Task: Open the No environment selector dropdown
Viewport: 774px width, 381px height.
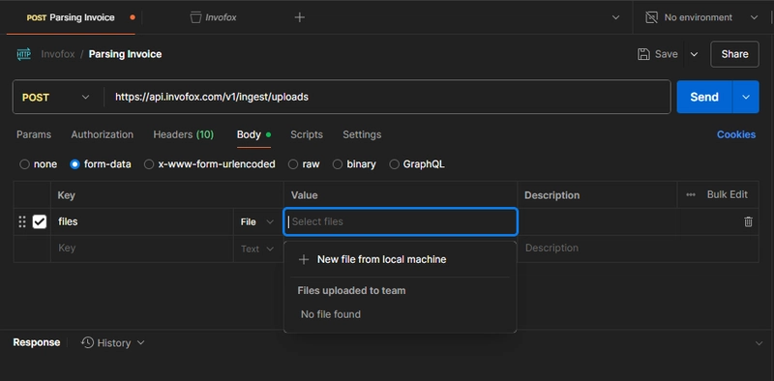Action: (x=754, y=17)
